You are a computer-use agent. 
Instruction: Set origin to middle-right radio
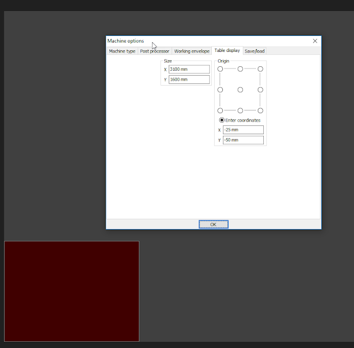pyautogui.click(x=261, y=90)
